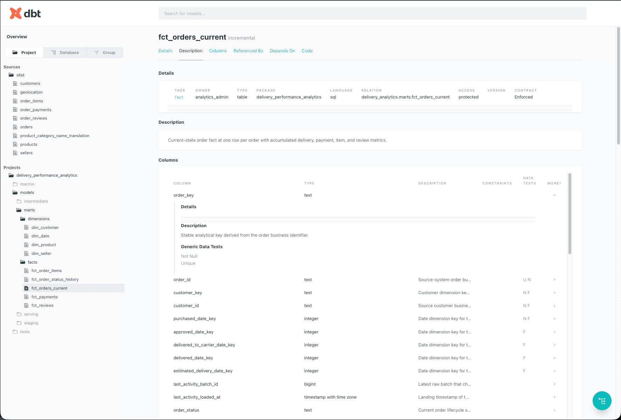
Task: Open the Depends On link
Action: pos(282,50)
